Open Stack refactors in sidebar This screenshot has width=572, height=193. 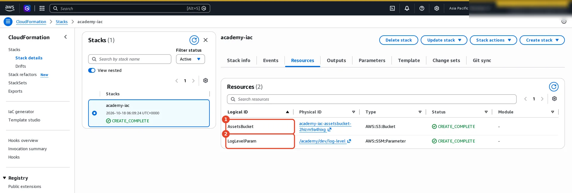coord(22,75)
